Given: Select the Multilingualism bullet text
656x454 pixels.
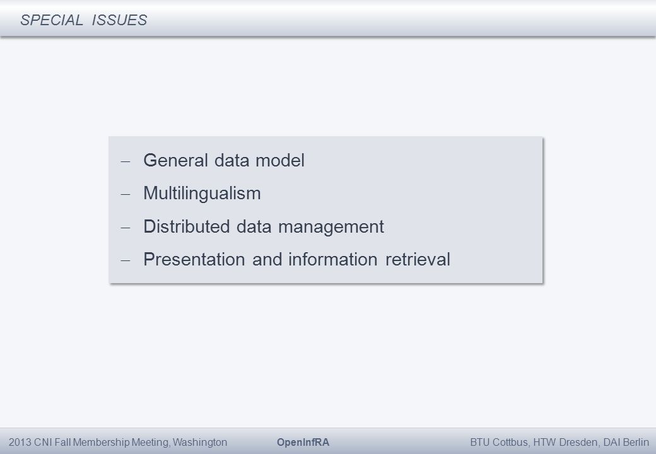Looking at the screenshot, I should click(x=202, y=194).
